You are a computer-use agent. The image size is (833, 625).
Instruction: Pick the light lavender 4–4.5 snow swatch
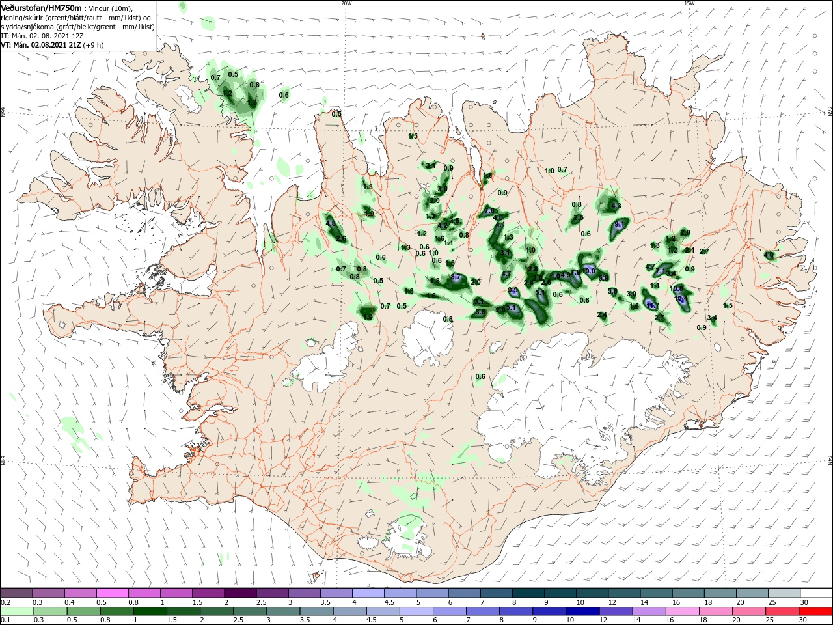point(368,592)
